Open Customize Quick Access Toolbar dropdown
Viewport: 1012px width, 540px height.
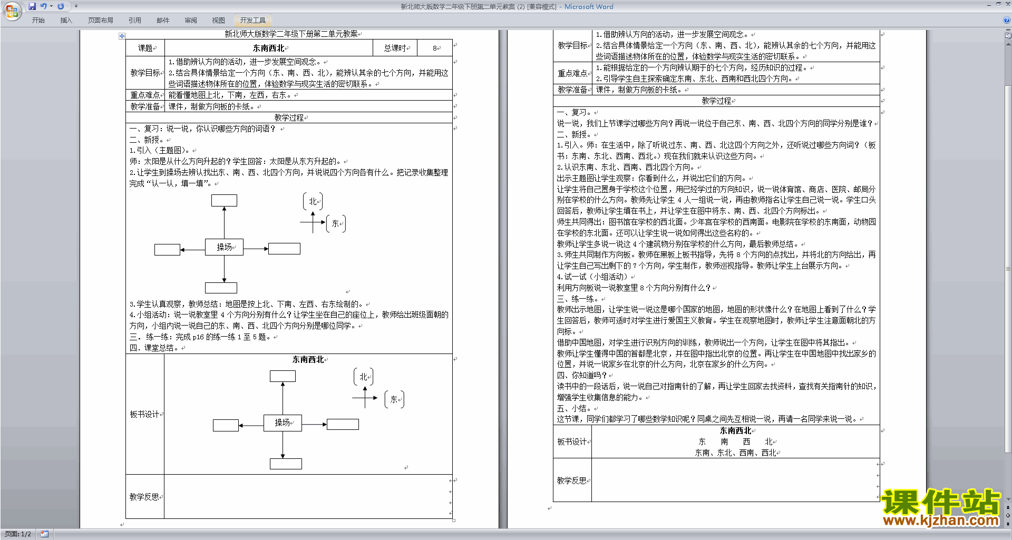point(76,6)
